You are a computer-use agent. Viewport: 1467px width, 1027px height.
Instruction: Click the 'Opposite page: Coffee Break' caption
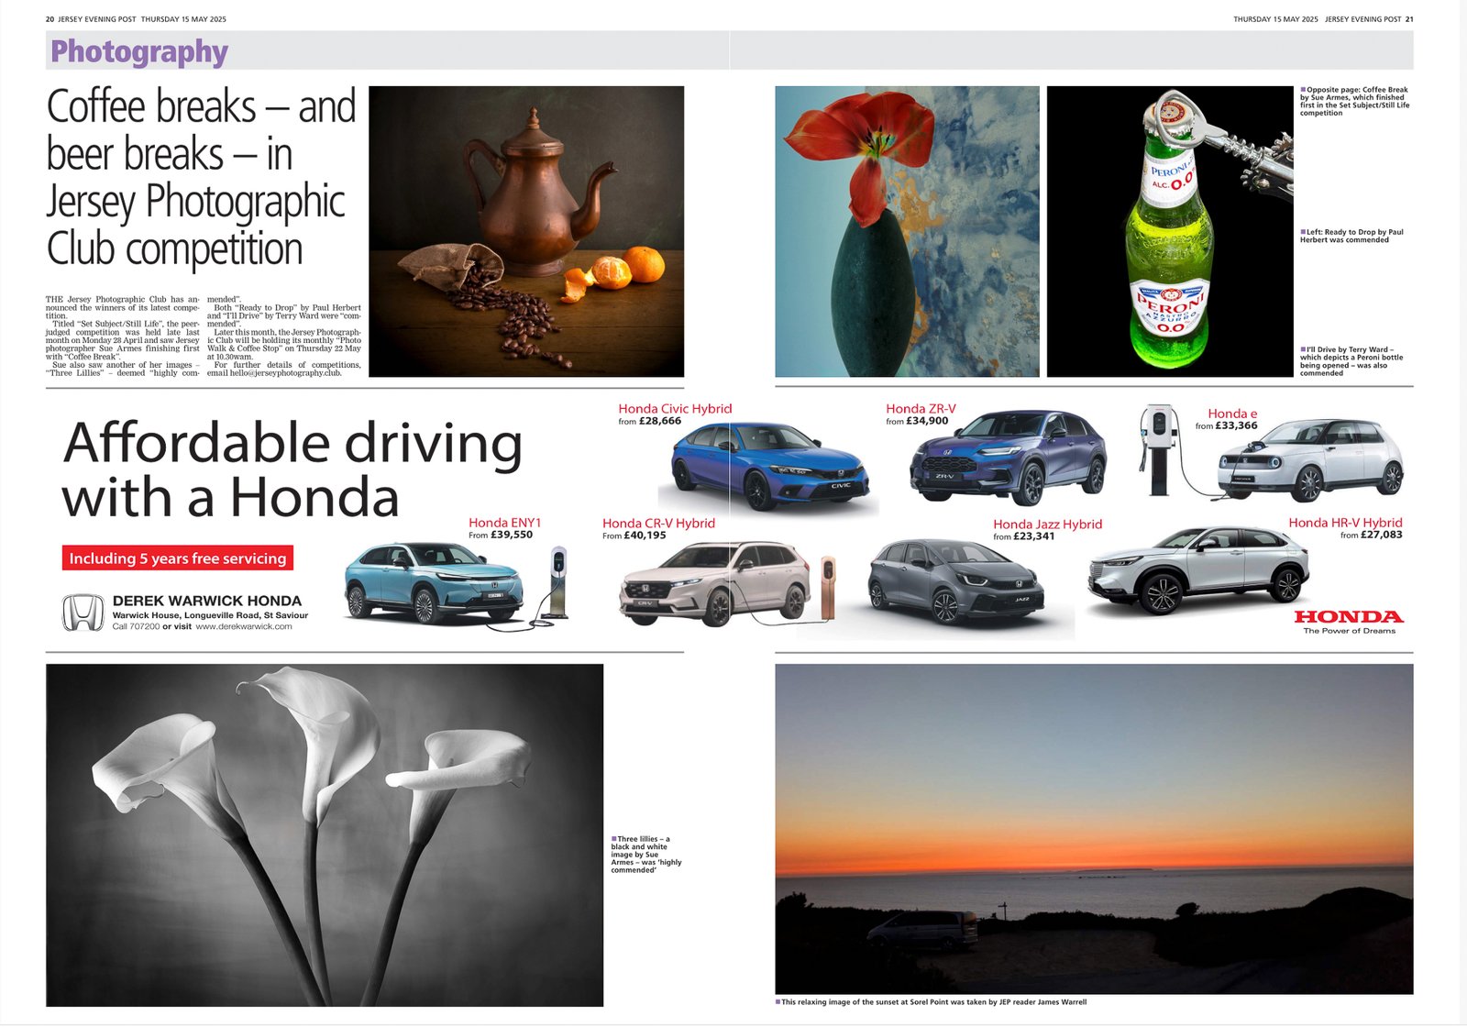(x=1355, y=102)
